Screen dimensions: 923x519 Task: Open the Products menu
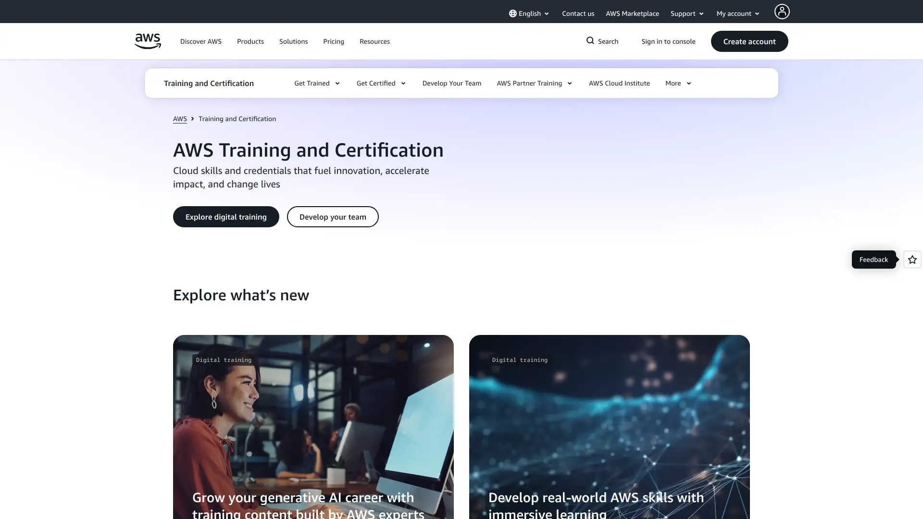point(250,41)
